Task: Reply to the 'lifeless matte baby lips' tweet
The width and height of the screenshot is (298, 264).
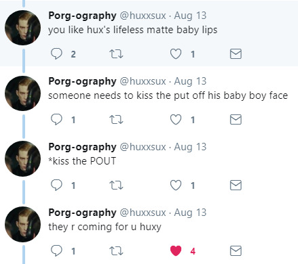Action: (x=56, y=54)
